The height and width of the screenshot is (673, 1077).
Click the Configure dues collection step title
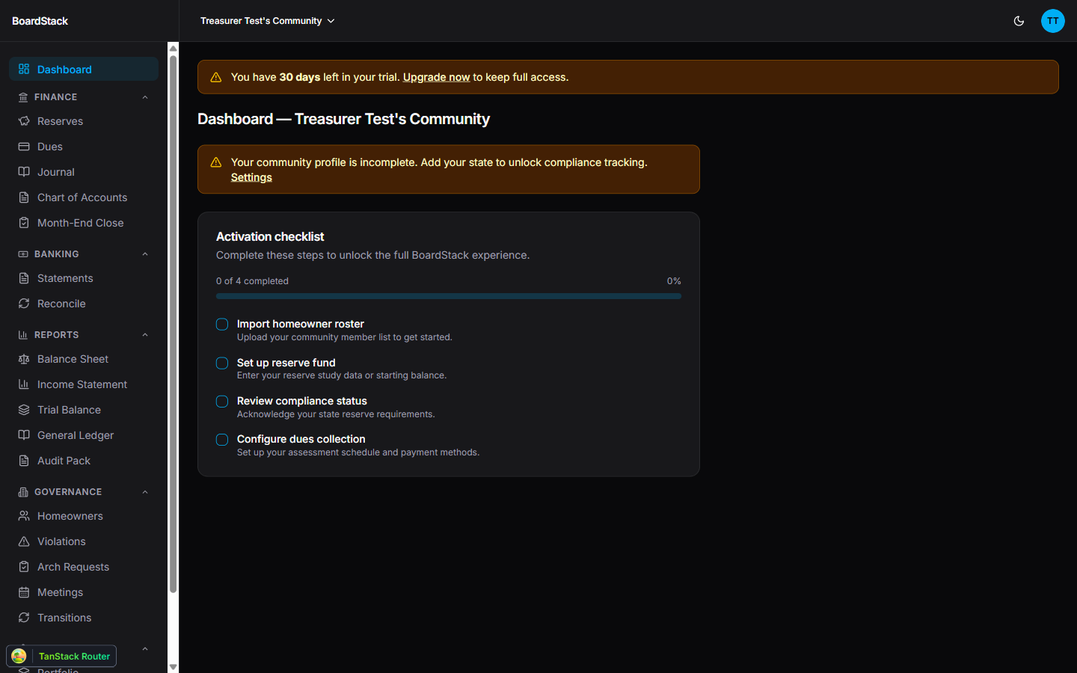[301, 439]
